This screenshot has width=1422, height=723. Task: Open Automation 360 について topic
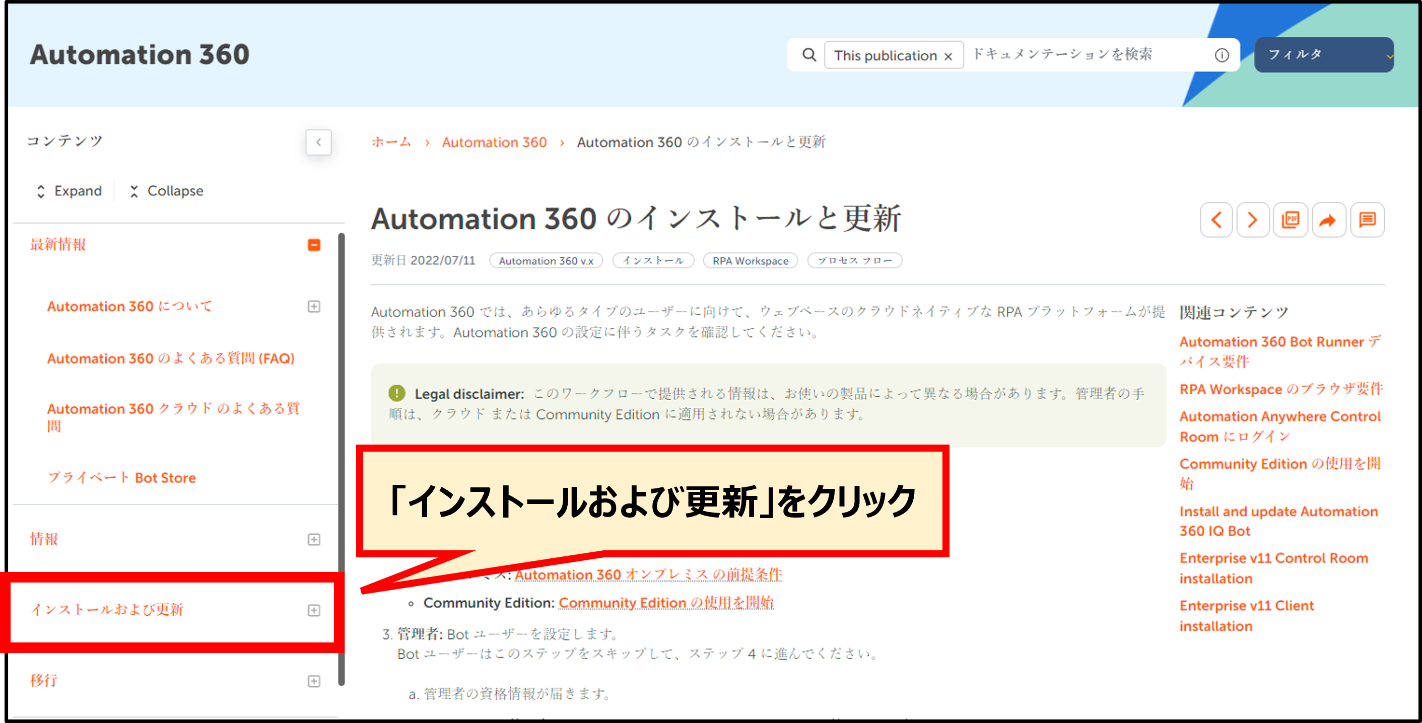tap(130, 306)
